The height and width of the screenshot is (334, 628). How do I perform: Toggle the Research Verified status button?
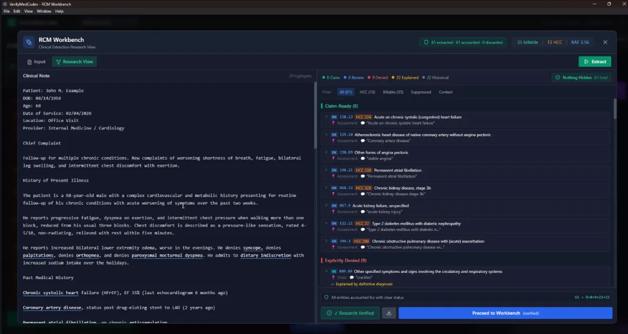(350, 313)
